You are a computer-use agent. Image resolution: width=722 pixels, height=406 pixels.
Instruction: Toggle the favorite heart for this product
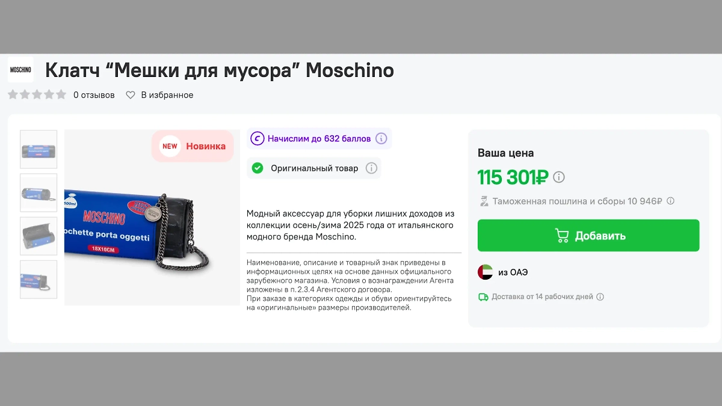pos(131,94)
